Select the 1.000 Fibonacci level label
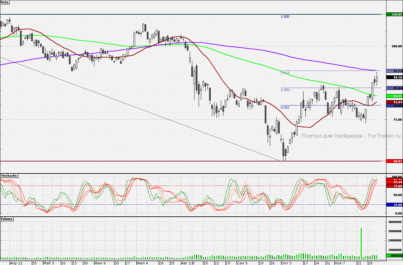This screenshot has width=403, height=265. (x=285, y=17)
